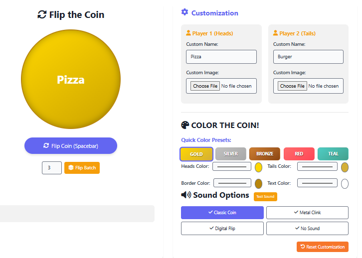Select the Classic Coin sound option
This screenshot has height=258, width=362.
222,213
